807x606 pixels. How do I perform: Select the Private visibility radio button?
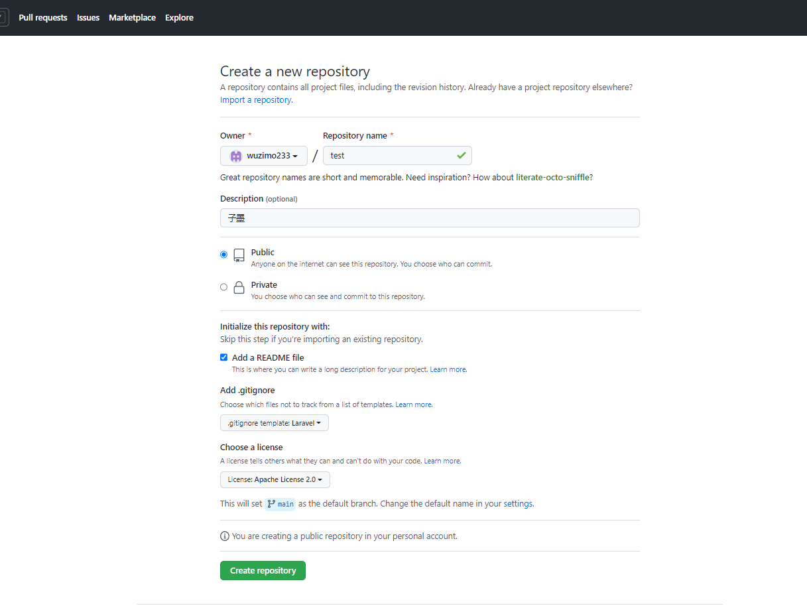(223, 287)
